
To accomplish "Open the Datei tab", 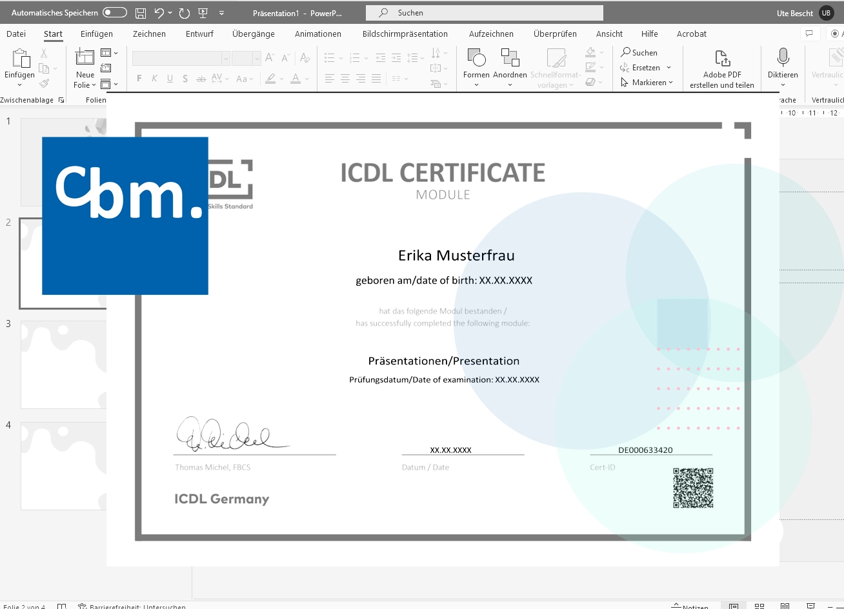I will [16, 34].
